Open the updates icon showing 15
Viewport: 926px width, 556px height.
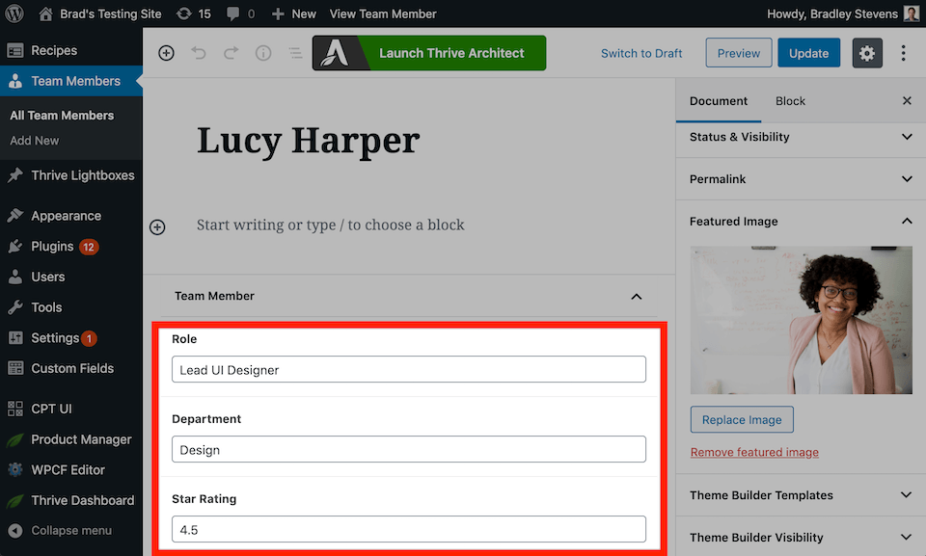[x=193, y=13]
